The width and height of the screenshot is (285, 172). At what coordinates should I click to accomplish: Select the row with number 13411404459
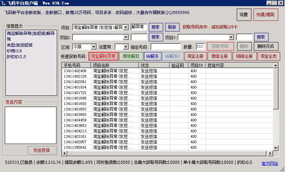(x=167, y=120)
